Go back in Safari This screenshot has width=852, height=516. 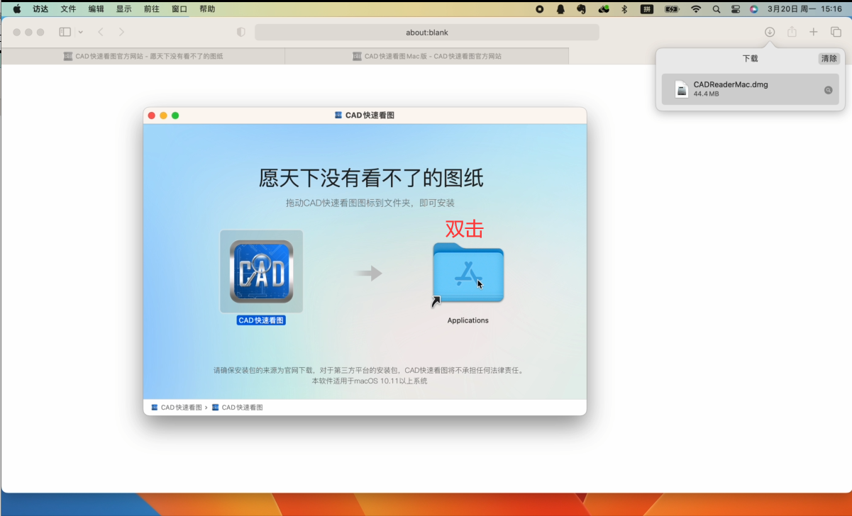coord(101,32)
